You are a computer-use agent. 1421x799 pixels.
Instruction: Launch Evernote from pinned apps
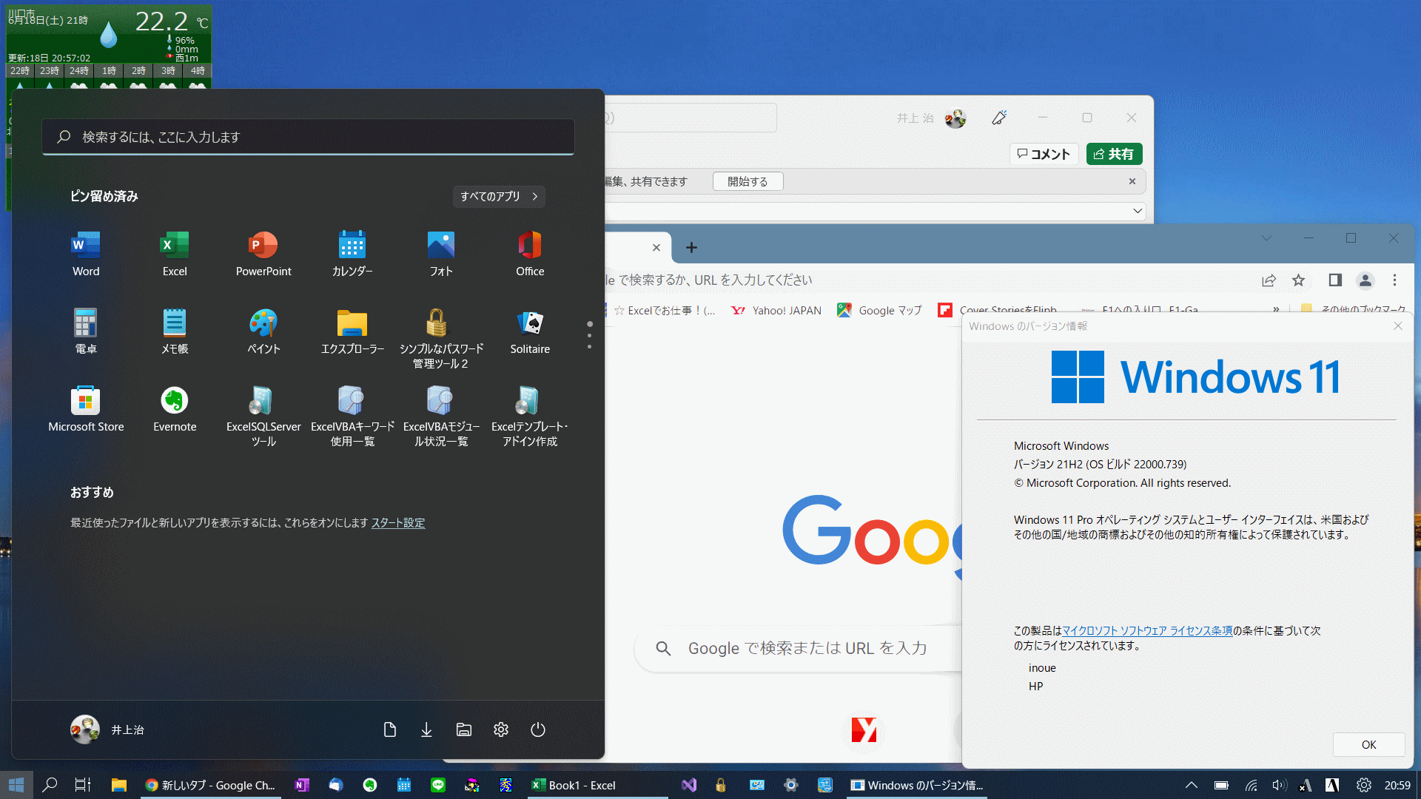[175, 409]
